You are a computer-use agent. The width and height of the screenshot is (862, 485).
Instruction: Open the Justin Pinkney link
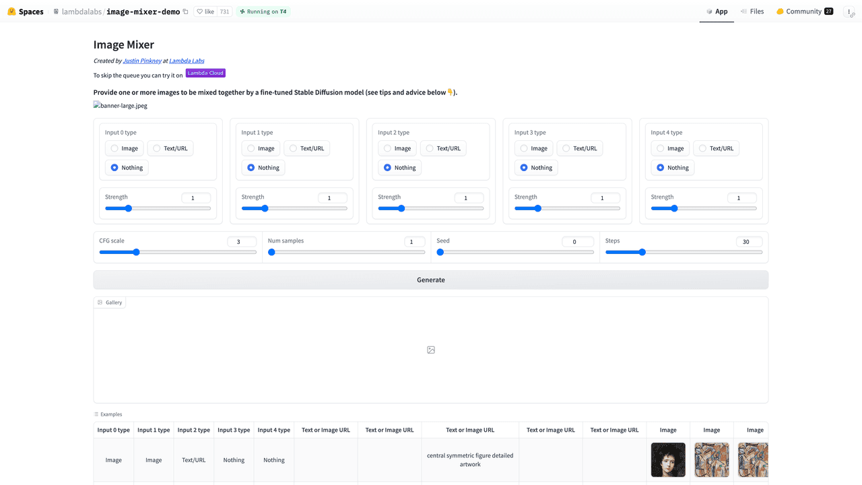pyautogui.click(x=142, y=61)
